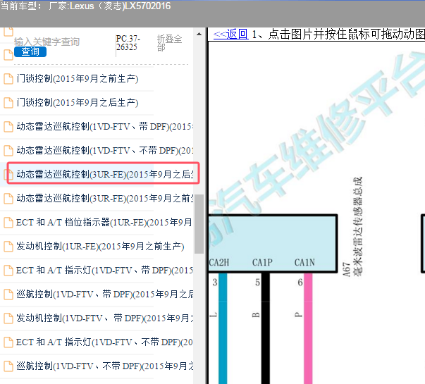Image resolution: width=425 pixels, height=384 pixels.
Task: Click the black B wire at pin 5
Action: (x=266, y=328)
